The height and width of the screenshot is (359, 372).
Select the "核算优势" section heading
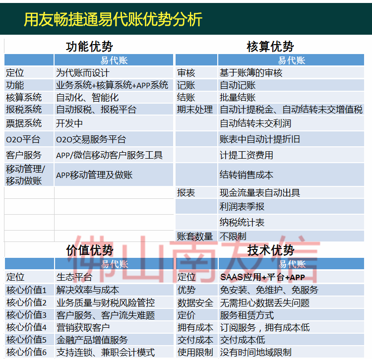pos(270,47)
